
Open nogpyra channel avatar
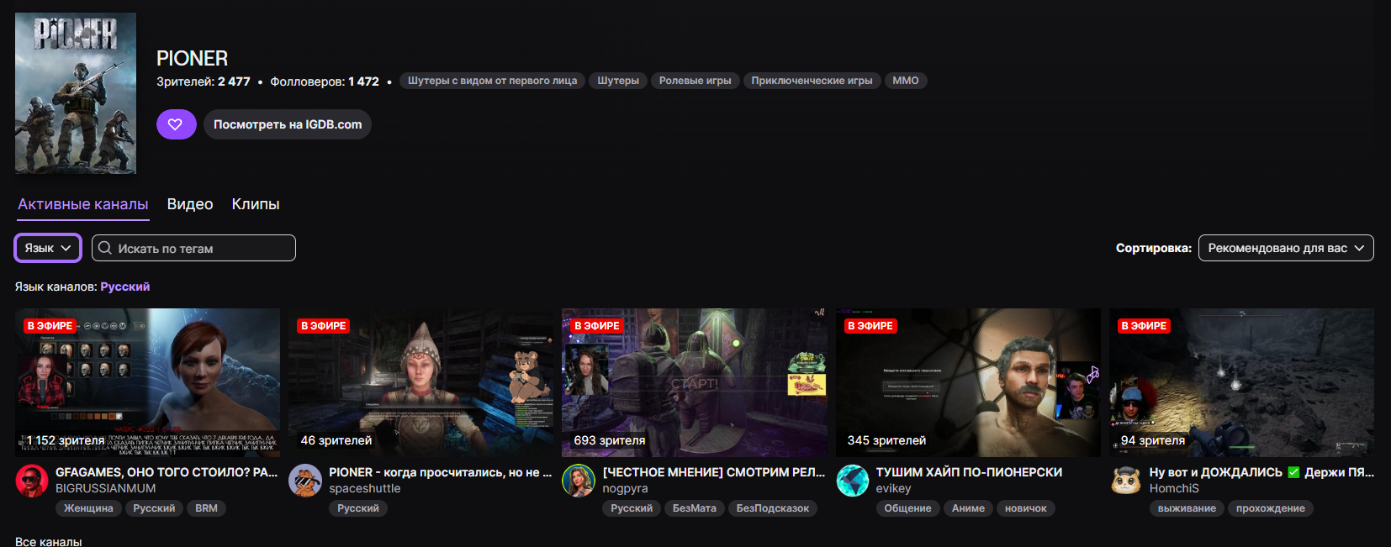(578, 481)
